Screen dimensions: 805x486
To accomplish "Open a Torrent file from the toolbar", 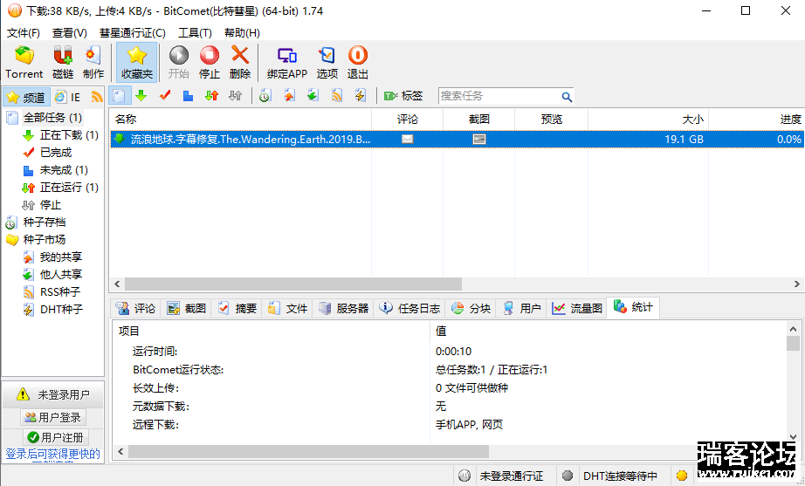I will (24, 62).
